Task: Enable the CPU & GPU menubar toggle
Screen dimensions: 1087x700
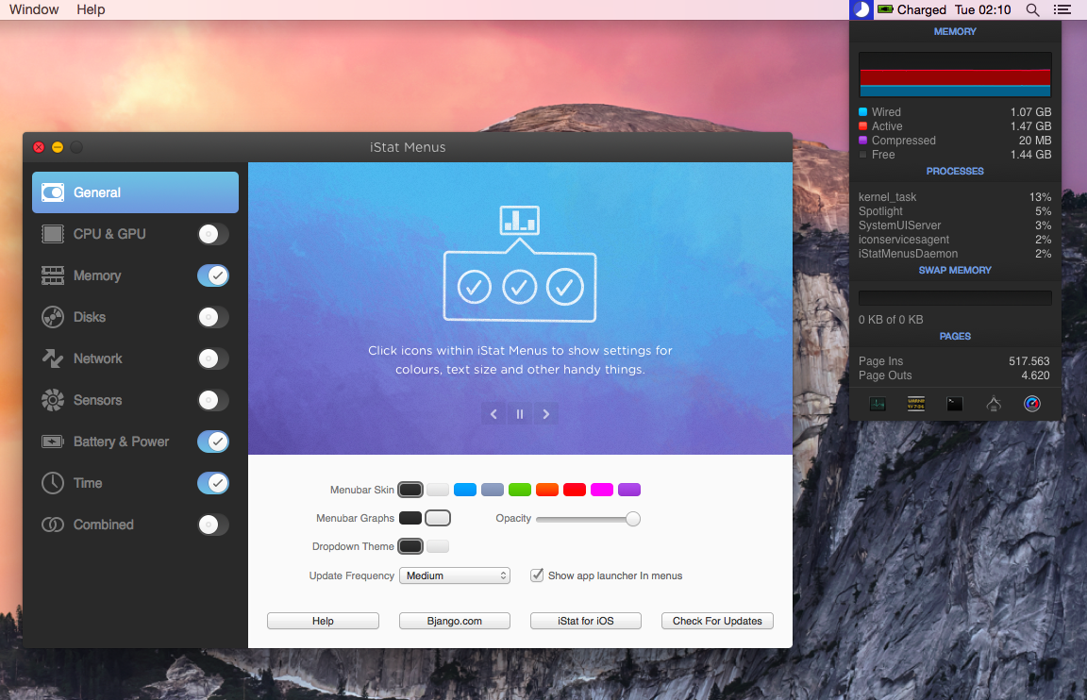Action: 213,234
